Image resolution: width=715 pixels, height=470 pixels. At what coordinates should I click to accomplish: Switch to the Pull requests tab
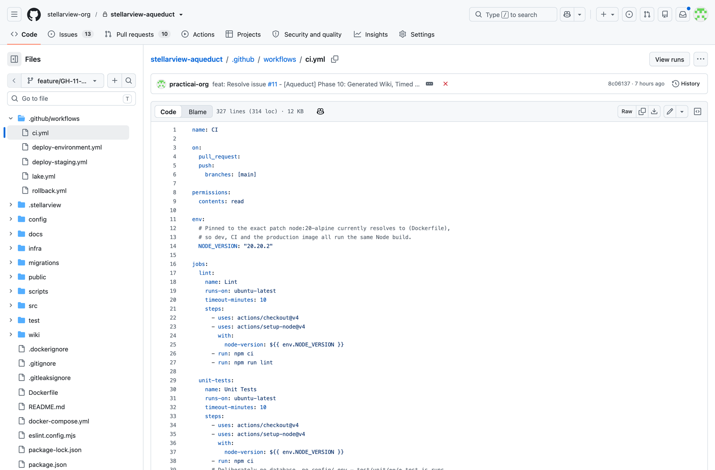point(137,34)
